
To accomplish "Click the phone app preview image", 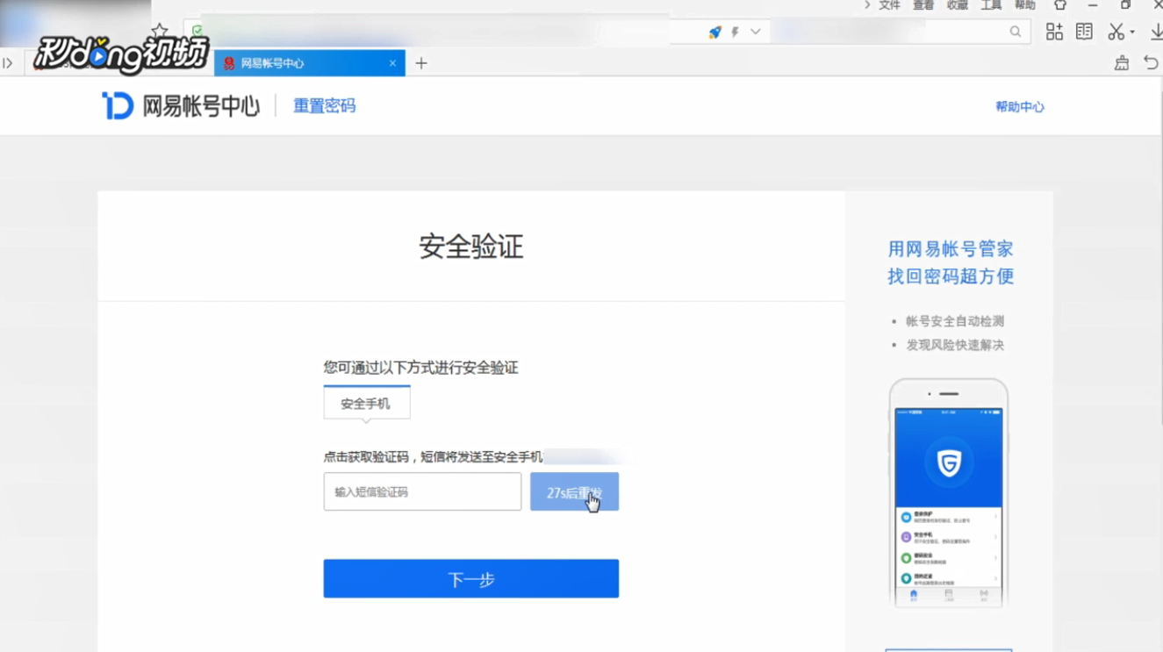I will coord(949,493).
